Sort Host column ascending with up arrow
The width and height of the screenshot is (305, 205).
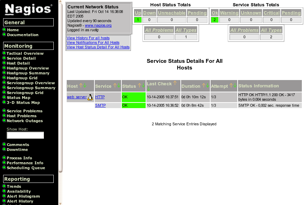point(81,85)
